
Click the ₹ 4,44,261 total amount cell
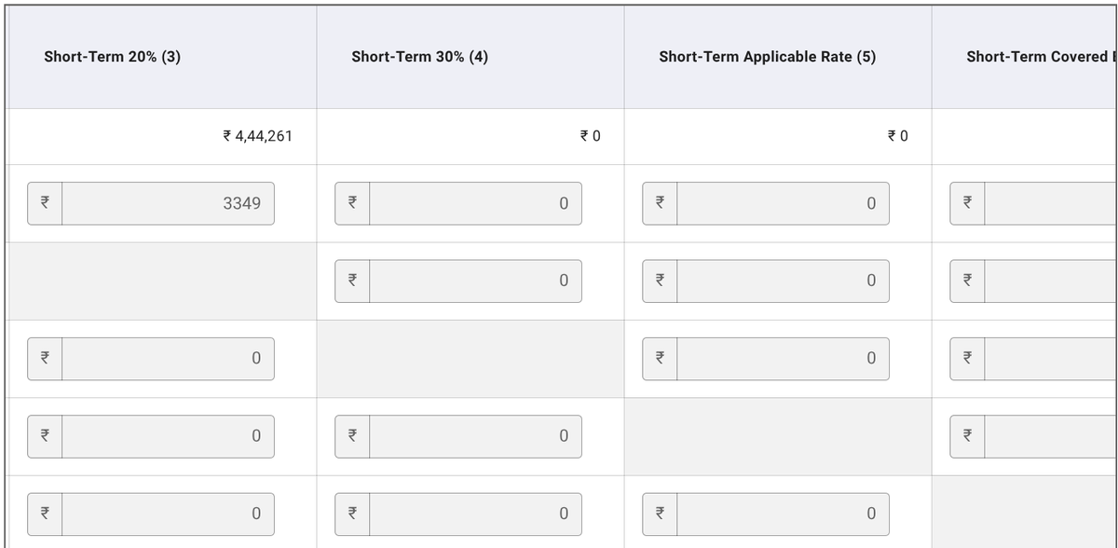pos(258,136)
